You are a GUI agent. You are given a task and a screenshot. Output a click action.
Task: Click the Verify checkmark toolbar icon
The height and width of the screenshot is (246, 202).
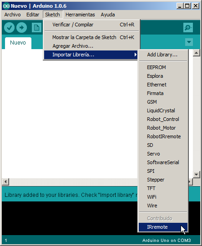point(9,28)
